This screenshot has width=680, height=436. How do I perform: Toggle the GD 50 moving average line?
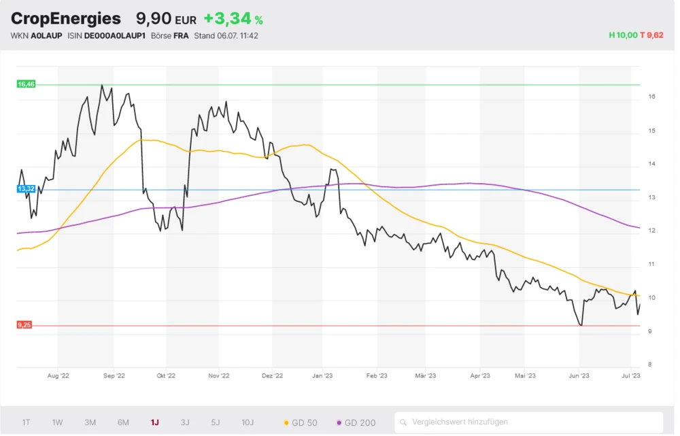(301, 422)
